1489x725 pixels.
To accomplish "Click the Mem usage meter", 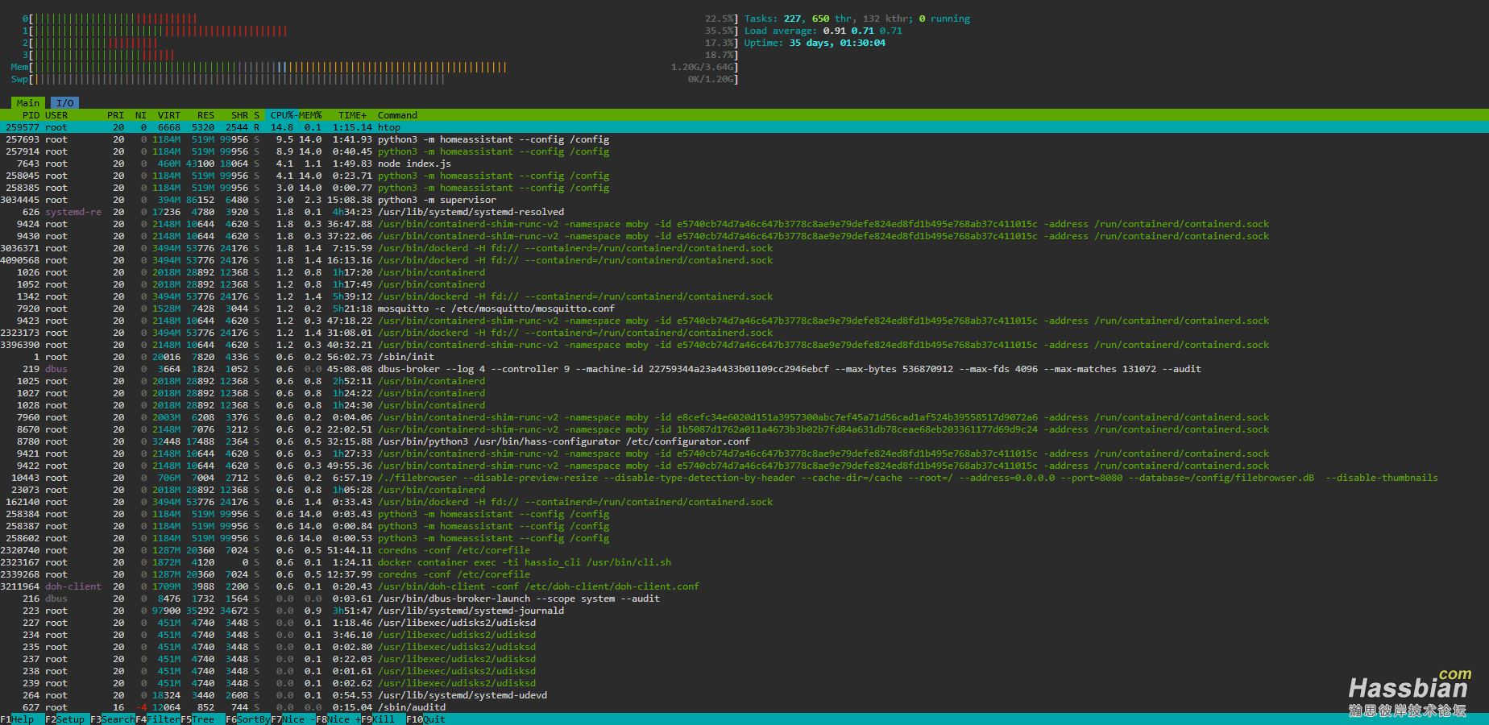I will coord(375,67).
